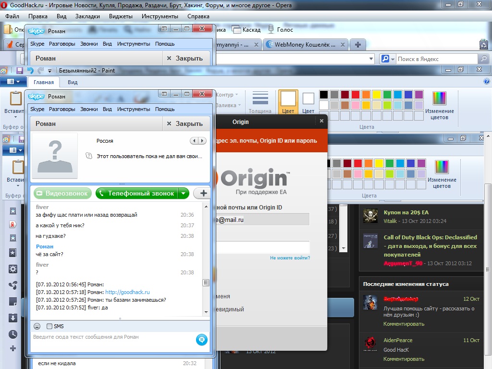Click Комментировать under the AidenPearce status
The height and width of the screenshot is (369, 492).
(404, 358)
